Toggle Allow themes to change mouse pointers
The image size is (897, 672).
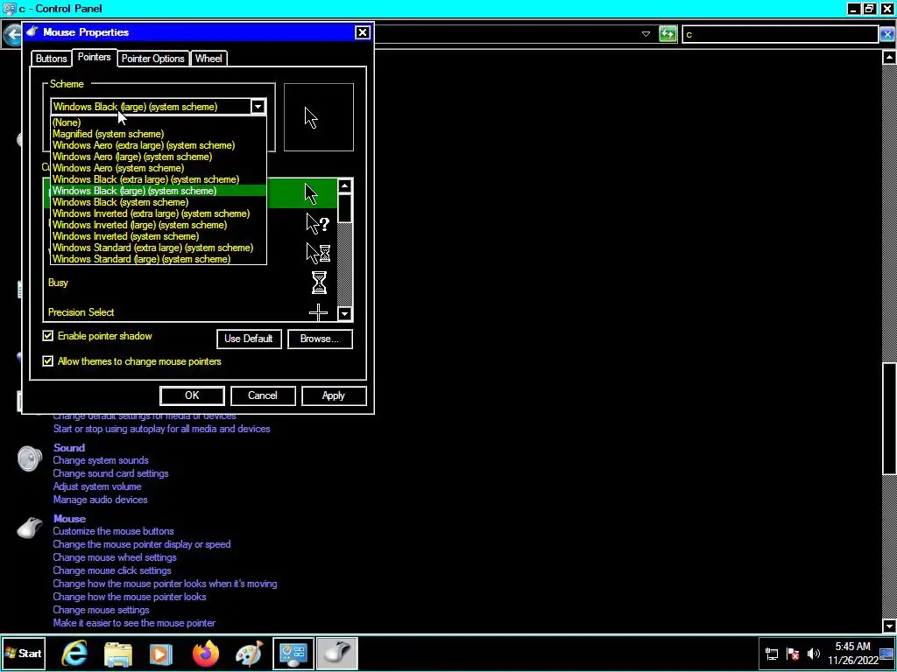[x=48, y=361]
